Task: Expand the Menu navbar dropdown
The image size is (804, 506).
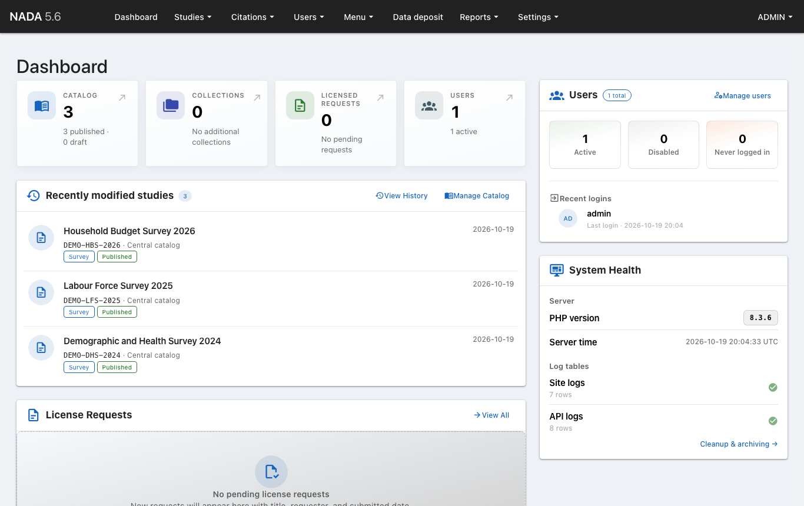Action: coord(358,17)
